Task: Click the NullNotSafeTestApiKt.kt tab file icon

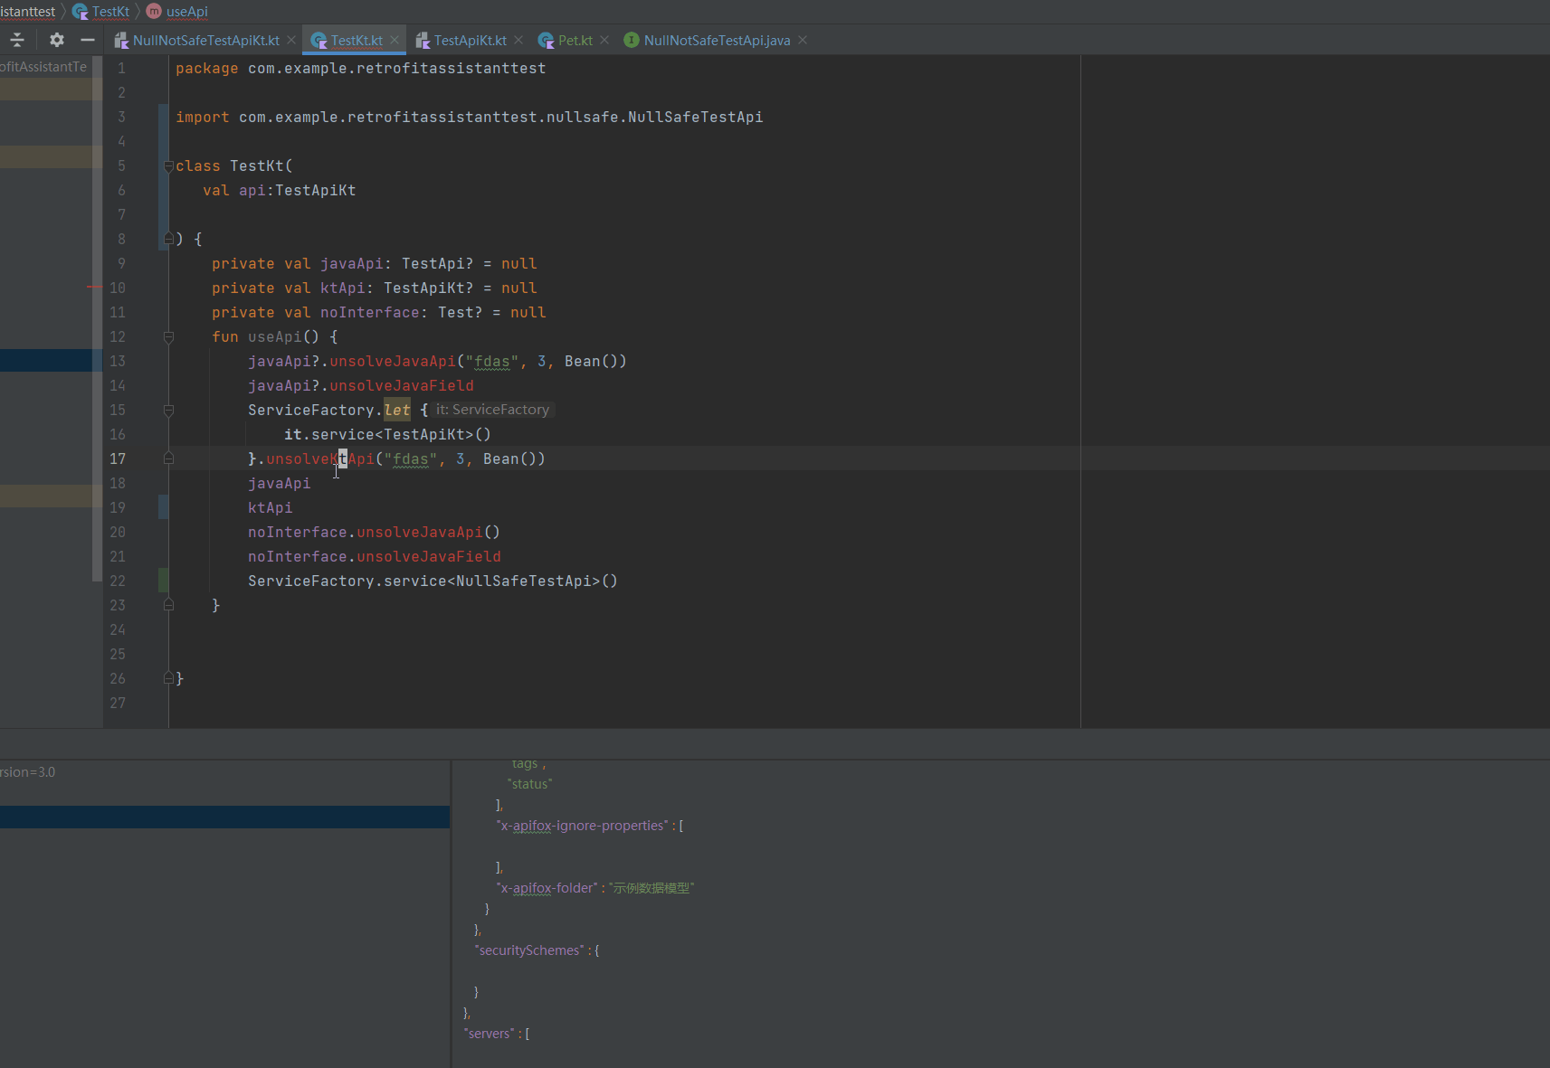Action: pos(121,40)
